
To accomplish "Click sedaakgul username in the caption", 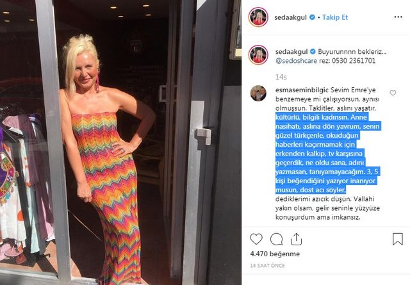I will pyautogui.click(x=291, y=52).
